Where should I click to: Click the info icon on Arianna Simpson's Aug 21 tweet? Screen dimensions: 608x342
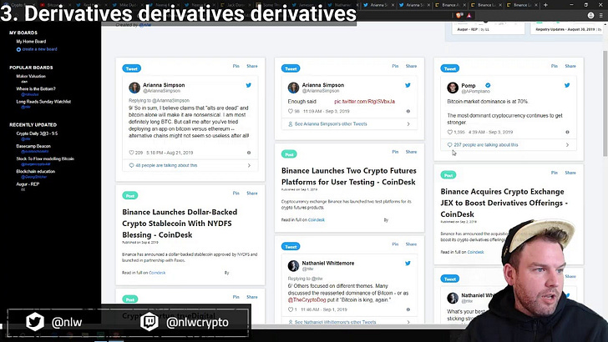pyautogui.click(x=249, y=153)
